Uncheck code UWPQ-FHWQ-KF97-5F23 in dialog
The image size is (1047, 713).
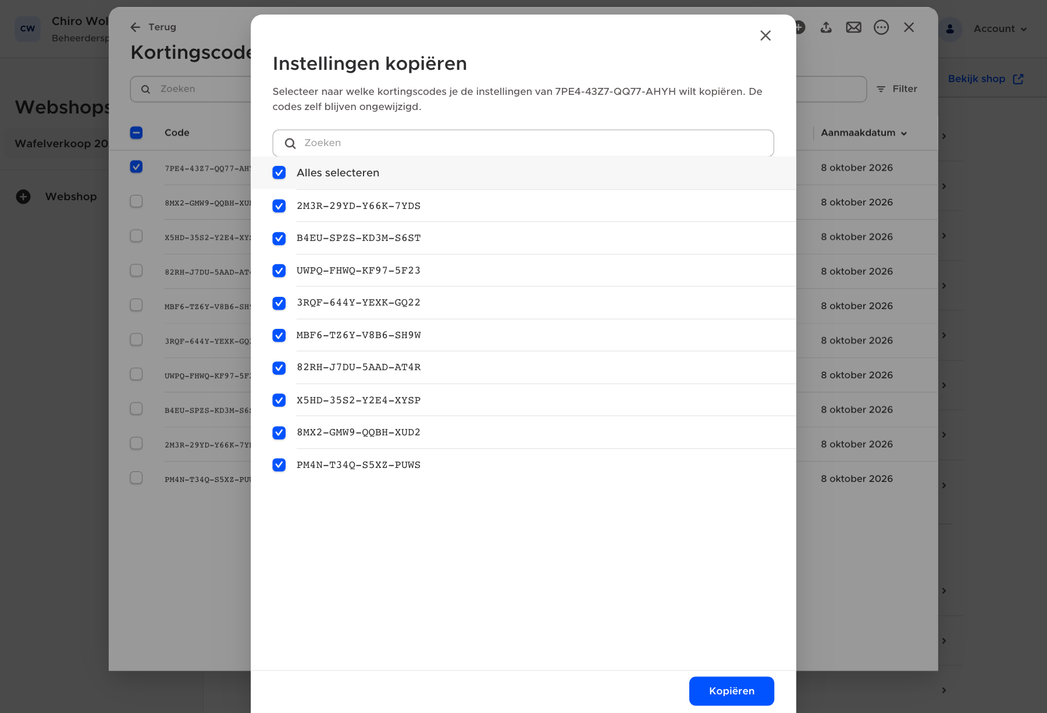point(279,271)
